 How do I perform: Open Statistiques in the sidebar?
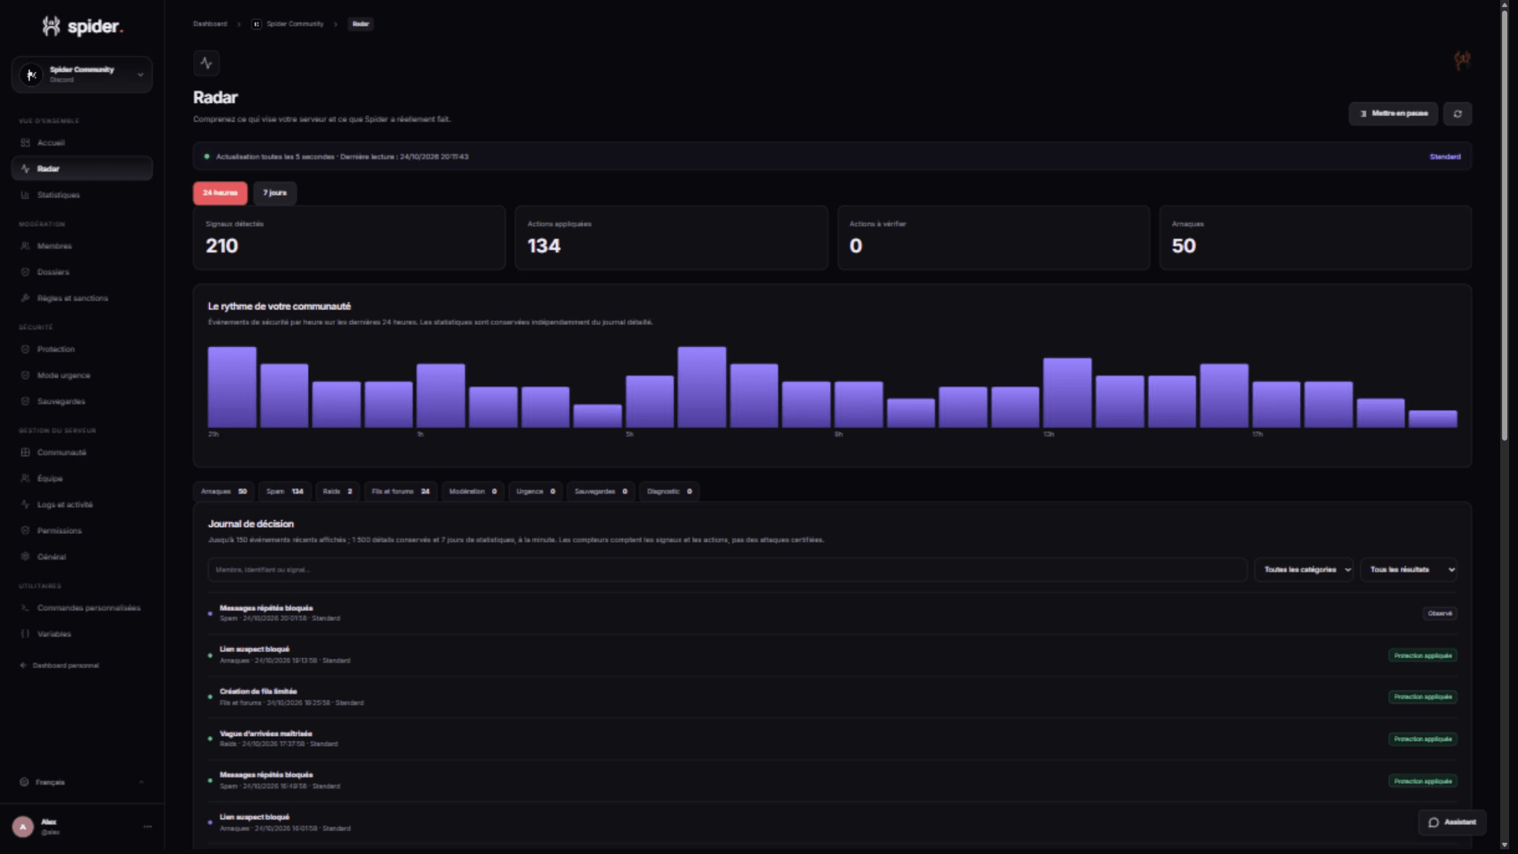click(x=82, y=195)
